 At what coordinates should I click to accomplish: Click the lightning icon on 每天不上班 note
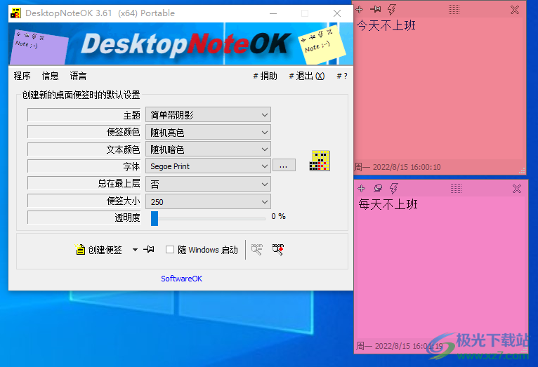[x=393, y=188]
